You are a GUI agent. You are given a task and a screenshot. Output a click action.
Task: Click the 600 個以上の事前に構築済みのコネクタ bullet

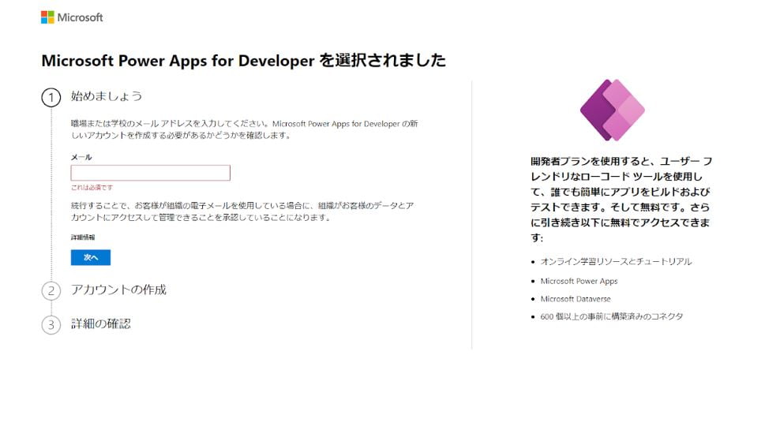click(612, 316)
